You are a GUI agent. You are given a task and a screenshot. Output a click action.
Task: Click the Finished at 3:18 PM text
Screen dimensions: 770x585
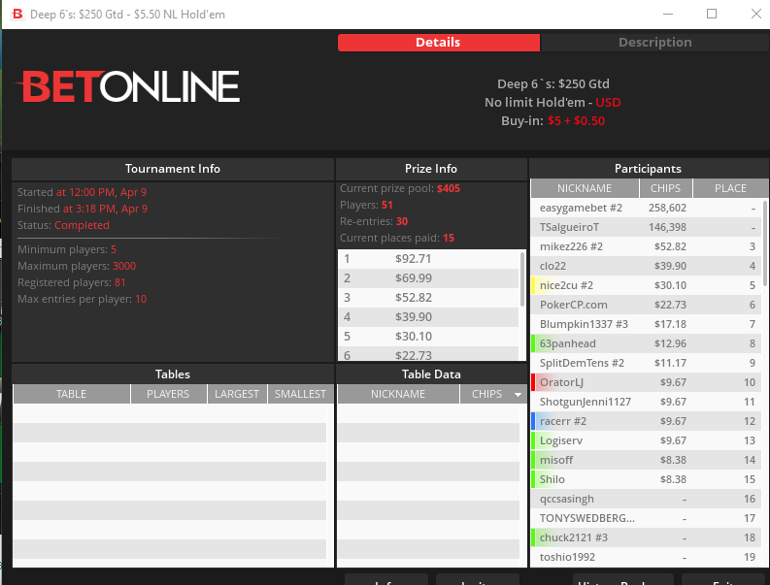(x=83, y=209)
